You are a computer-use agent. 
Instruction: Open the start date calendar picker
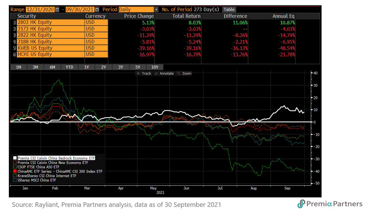pyautogui.click(x=57, y=9)
